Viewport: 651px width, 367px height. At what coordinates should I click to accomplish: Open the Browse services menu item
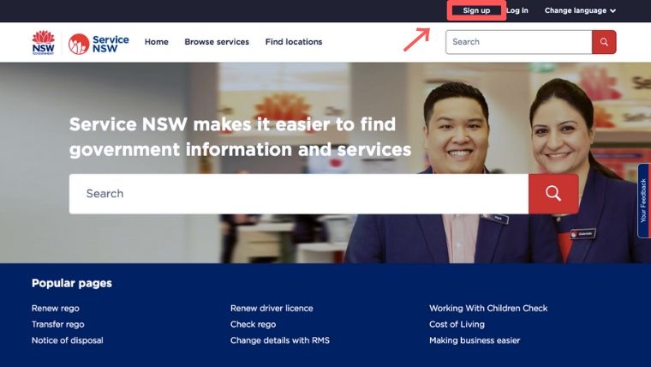(x=217, y=42)
